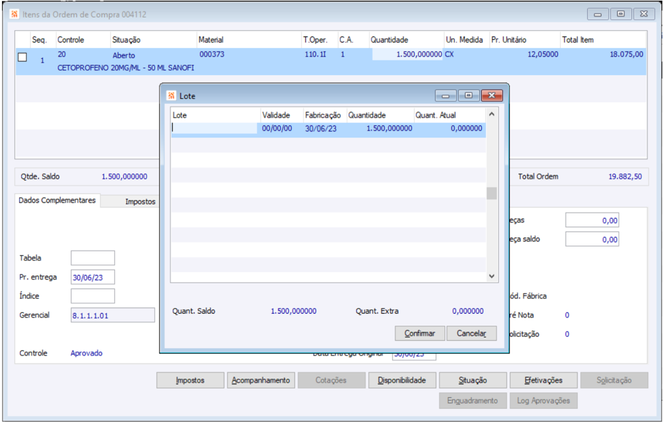
Task: Click the Lote window app icon
Action: (x=171, y=96)
